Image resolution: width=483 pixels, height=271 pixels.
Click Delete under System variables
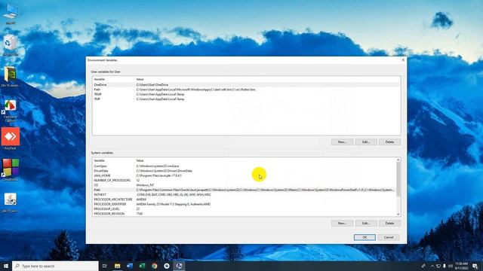point(389,224)
